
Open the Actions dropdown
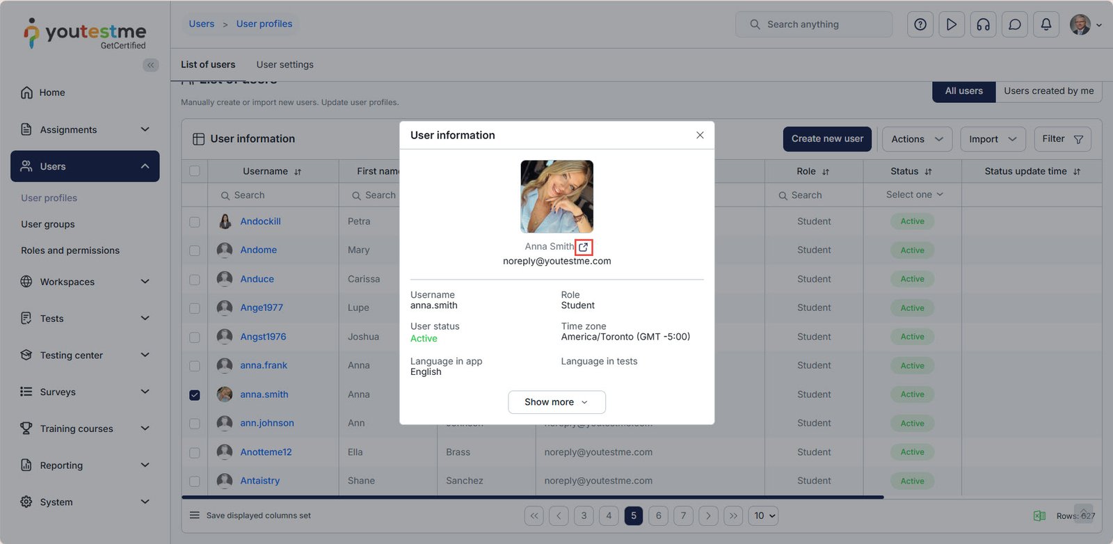(917, 139)
